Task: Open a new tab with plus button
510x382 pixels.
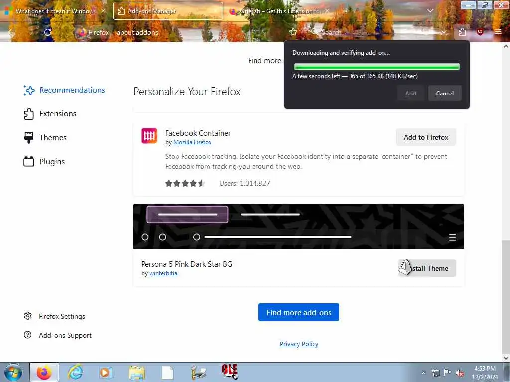Action: 346,11
